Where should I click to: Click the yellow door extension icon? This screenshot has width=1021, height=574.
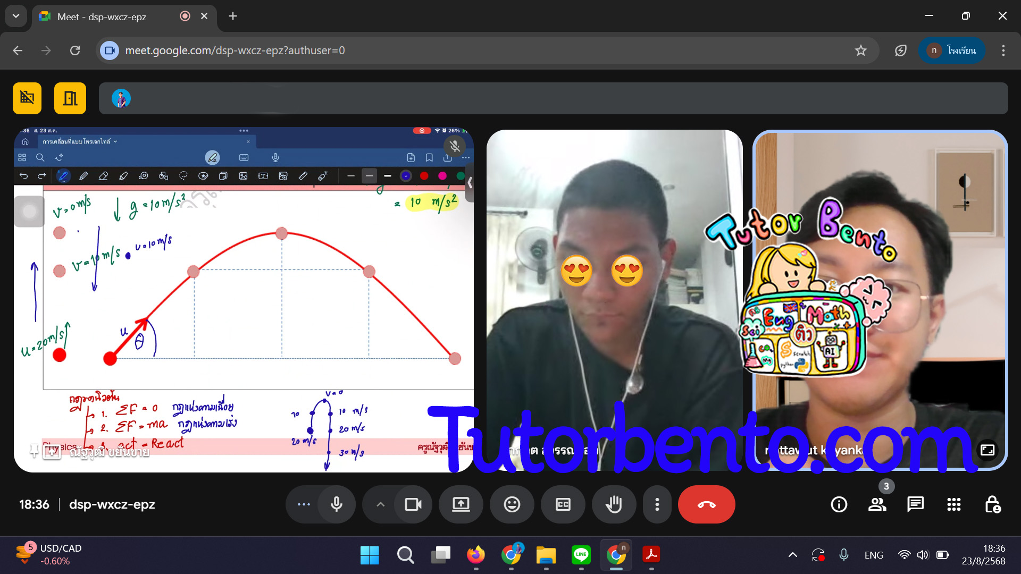pos(70,98)
